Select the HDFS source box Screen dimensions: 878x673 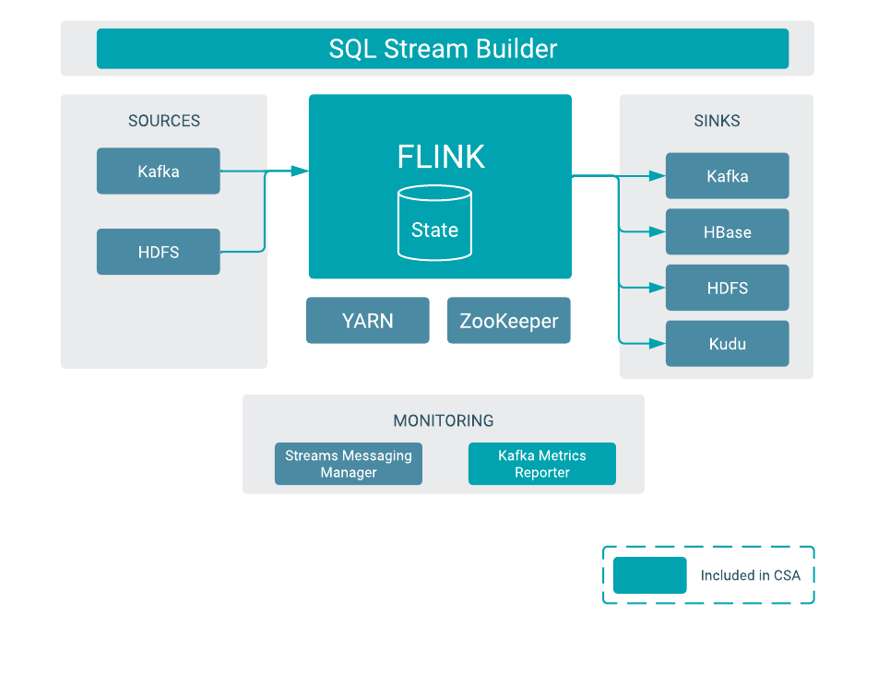[159, 252]
